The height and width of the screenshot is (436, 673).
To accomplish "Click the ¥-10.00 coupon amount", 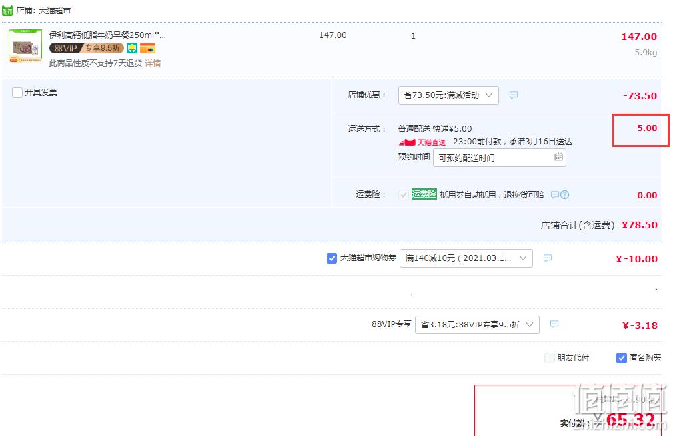I will point(636,259).
